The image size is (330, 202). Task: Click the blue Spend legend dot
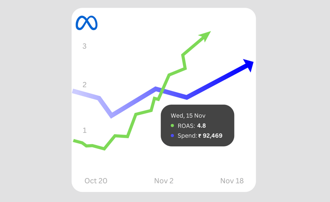(172, 136)
